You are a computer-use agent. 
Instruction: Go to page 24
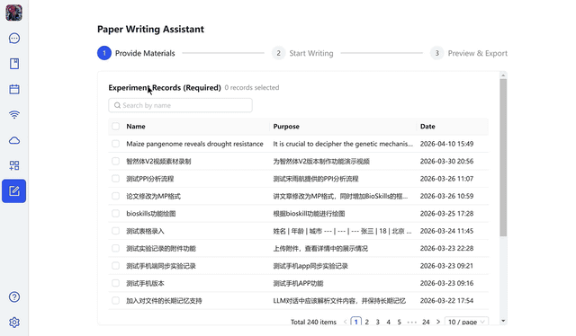pyautogui.click(x=426, y=322)
